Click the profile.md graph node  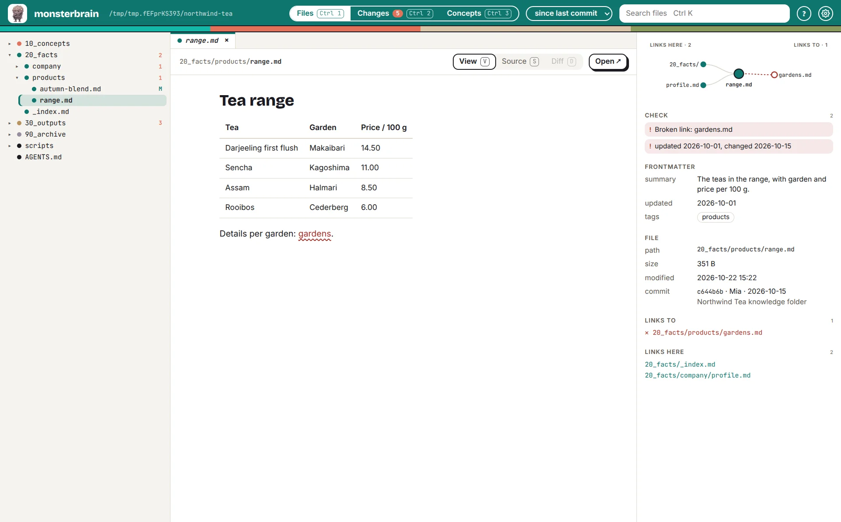point(703,85)
